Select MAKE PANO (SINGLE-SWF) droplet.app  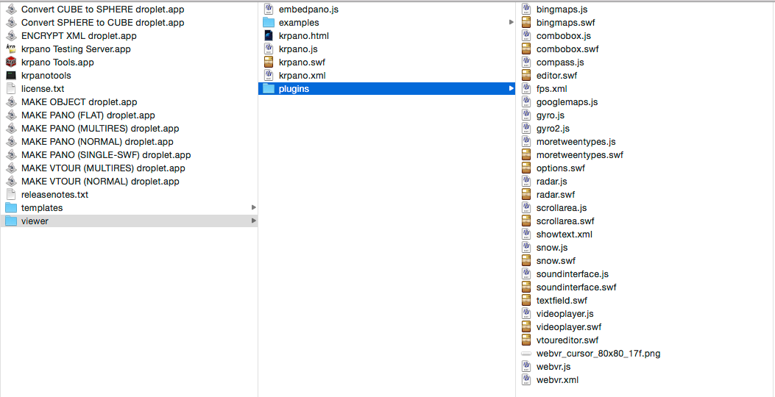(x=106, y=155)
